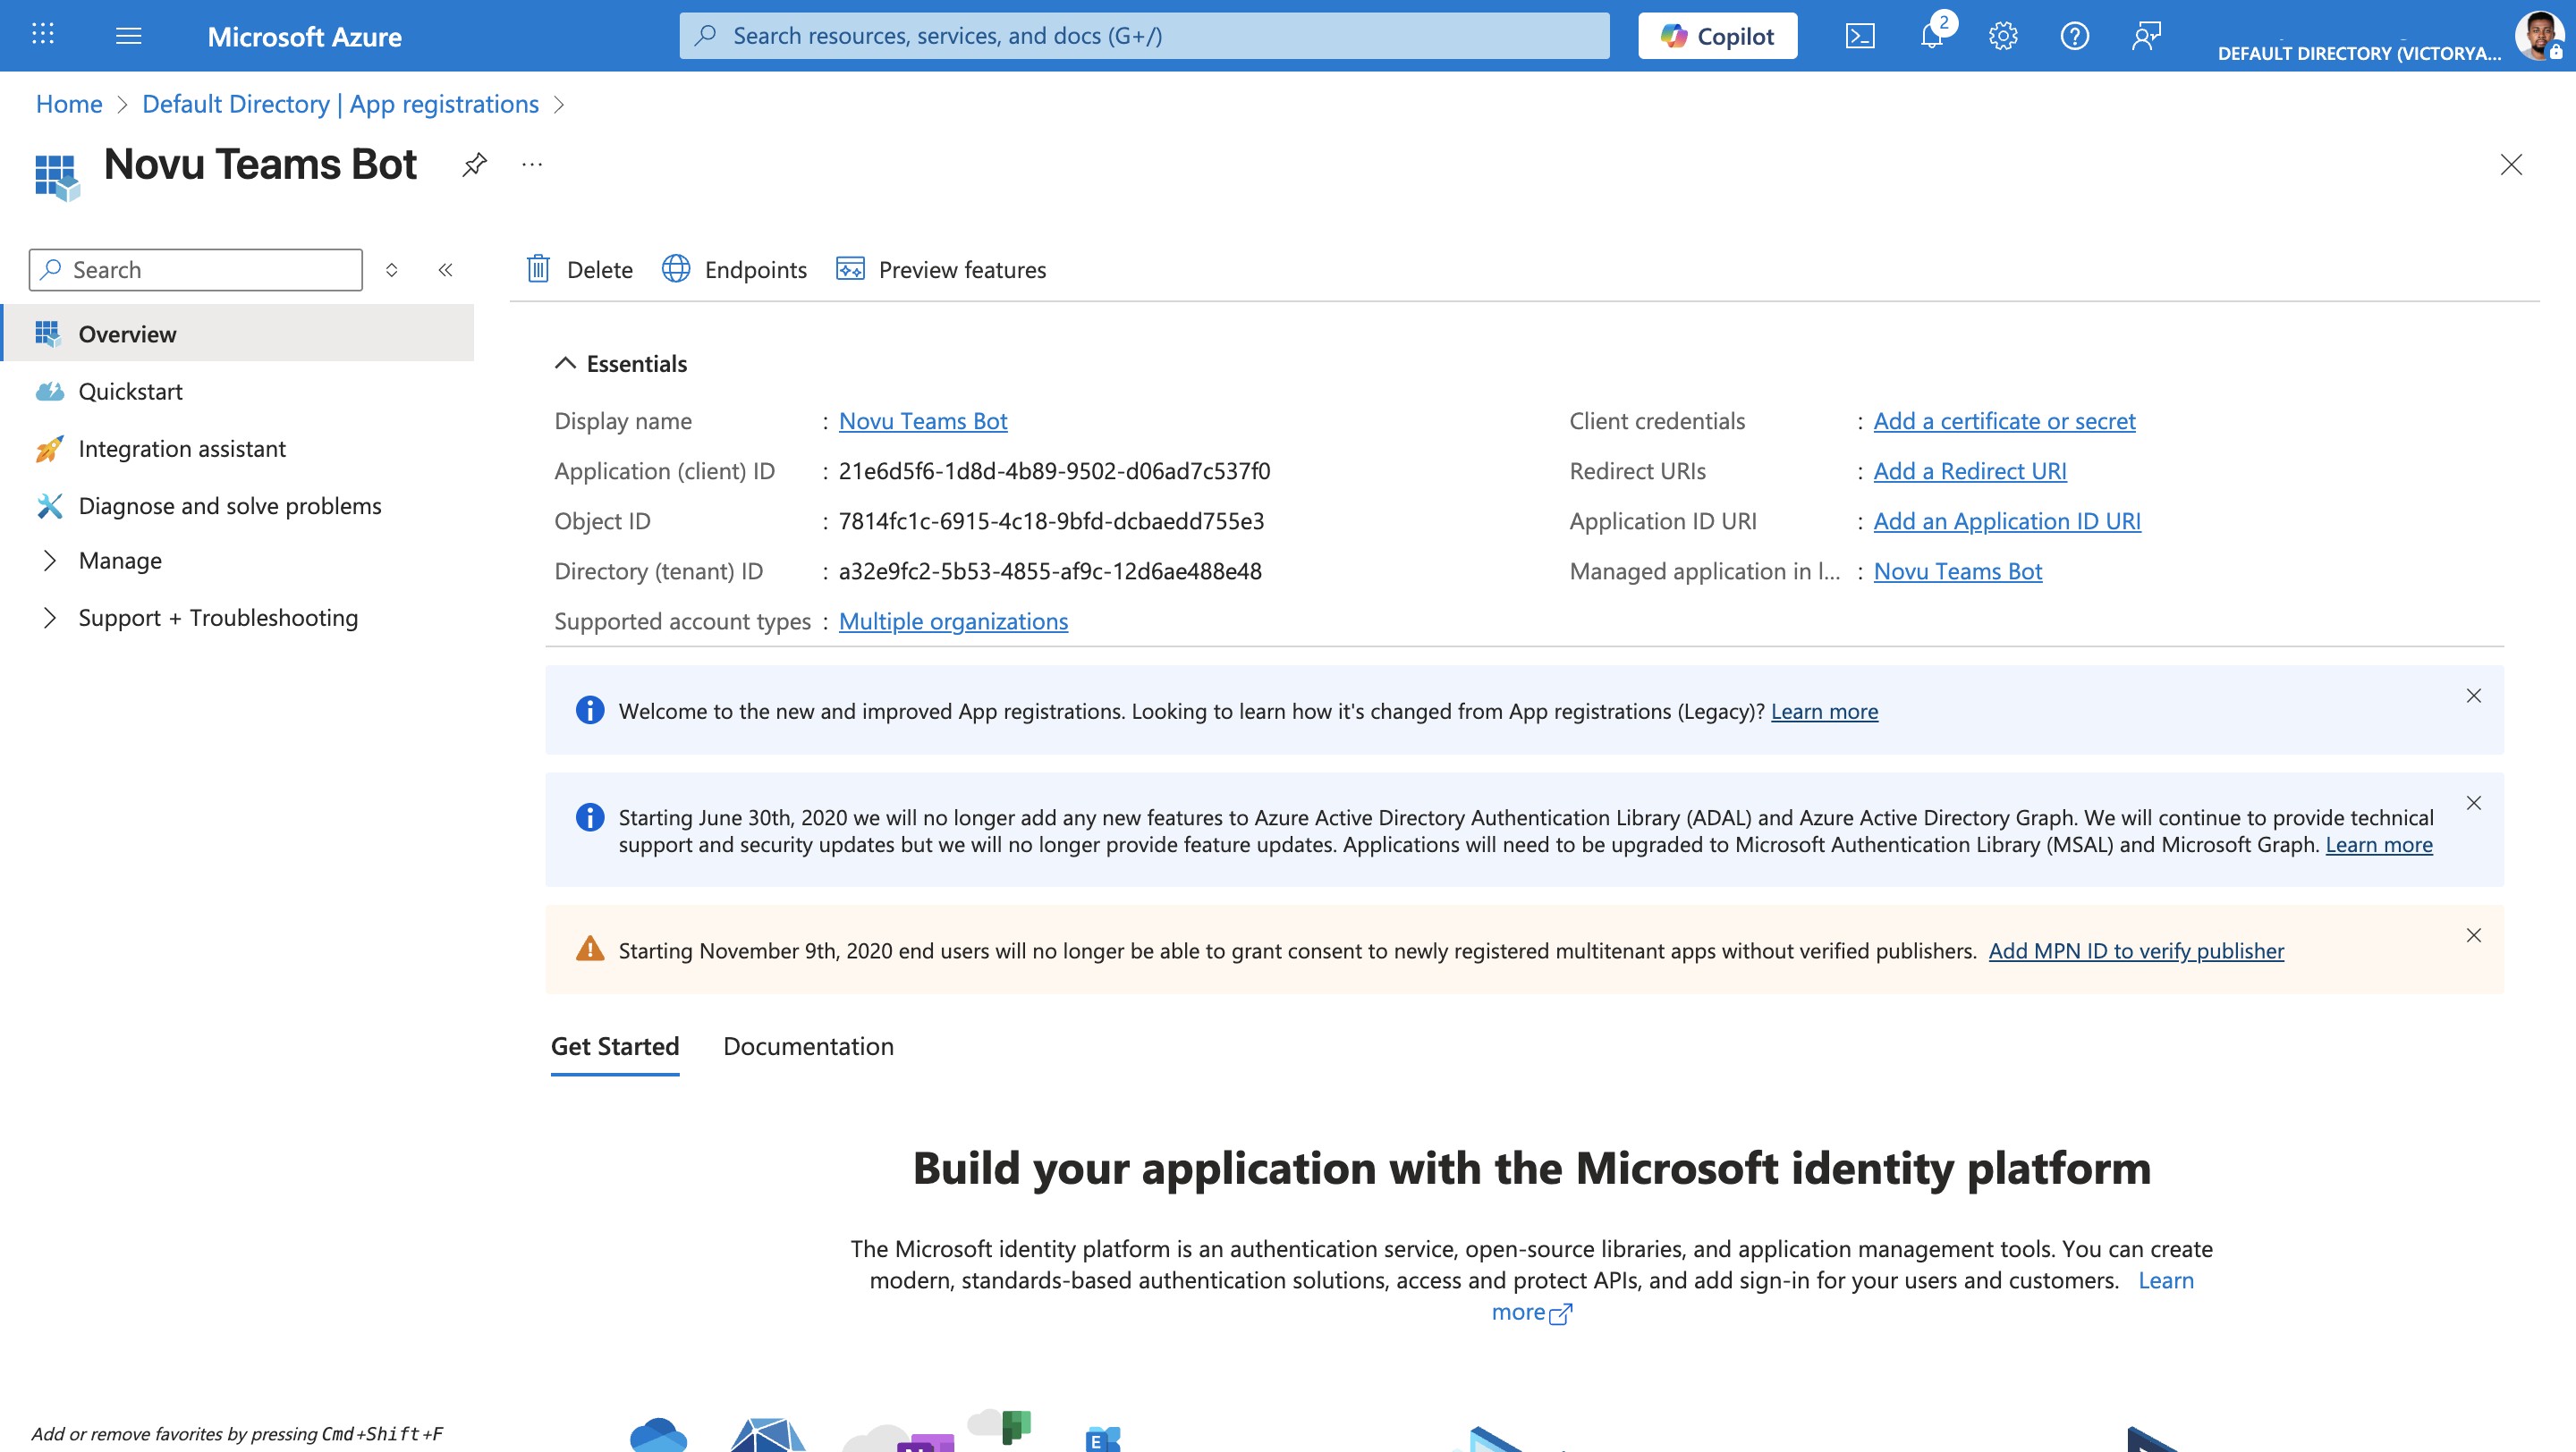Pin Novu Teams Bot to dashboard

click(x=474, y=164)
